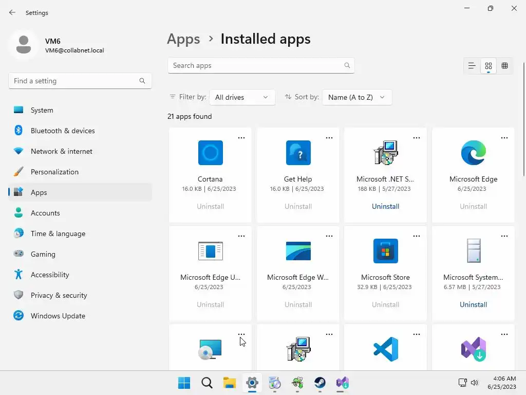The image size is (526, 395).
Task: Open Privacy & security settings
Action: [x=80, y=295]
